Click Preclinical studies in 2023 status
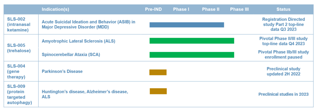 pos(284,94)
